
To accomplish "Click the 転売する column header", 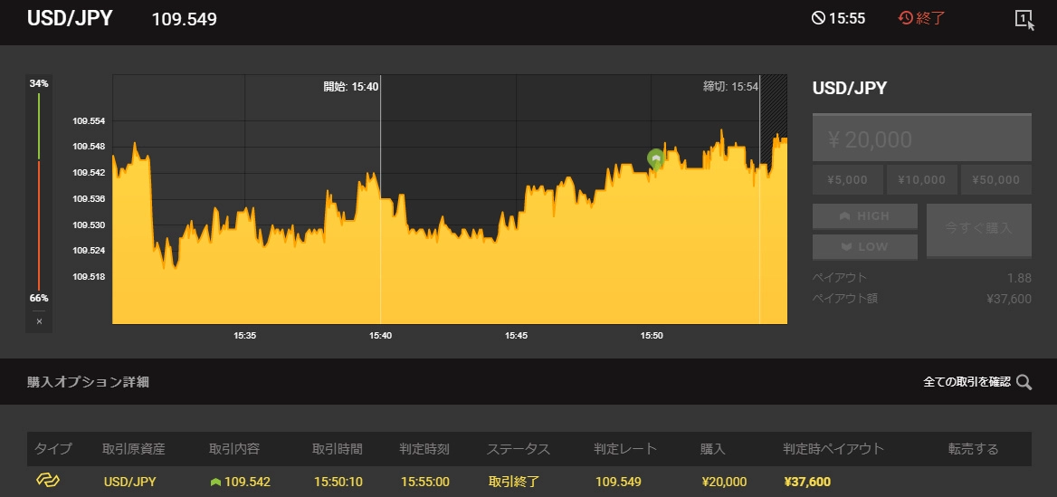I will 973,449.
